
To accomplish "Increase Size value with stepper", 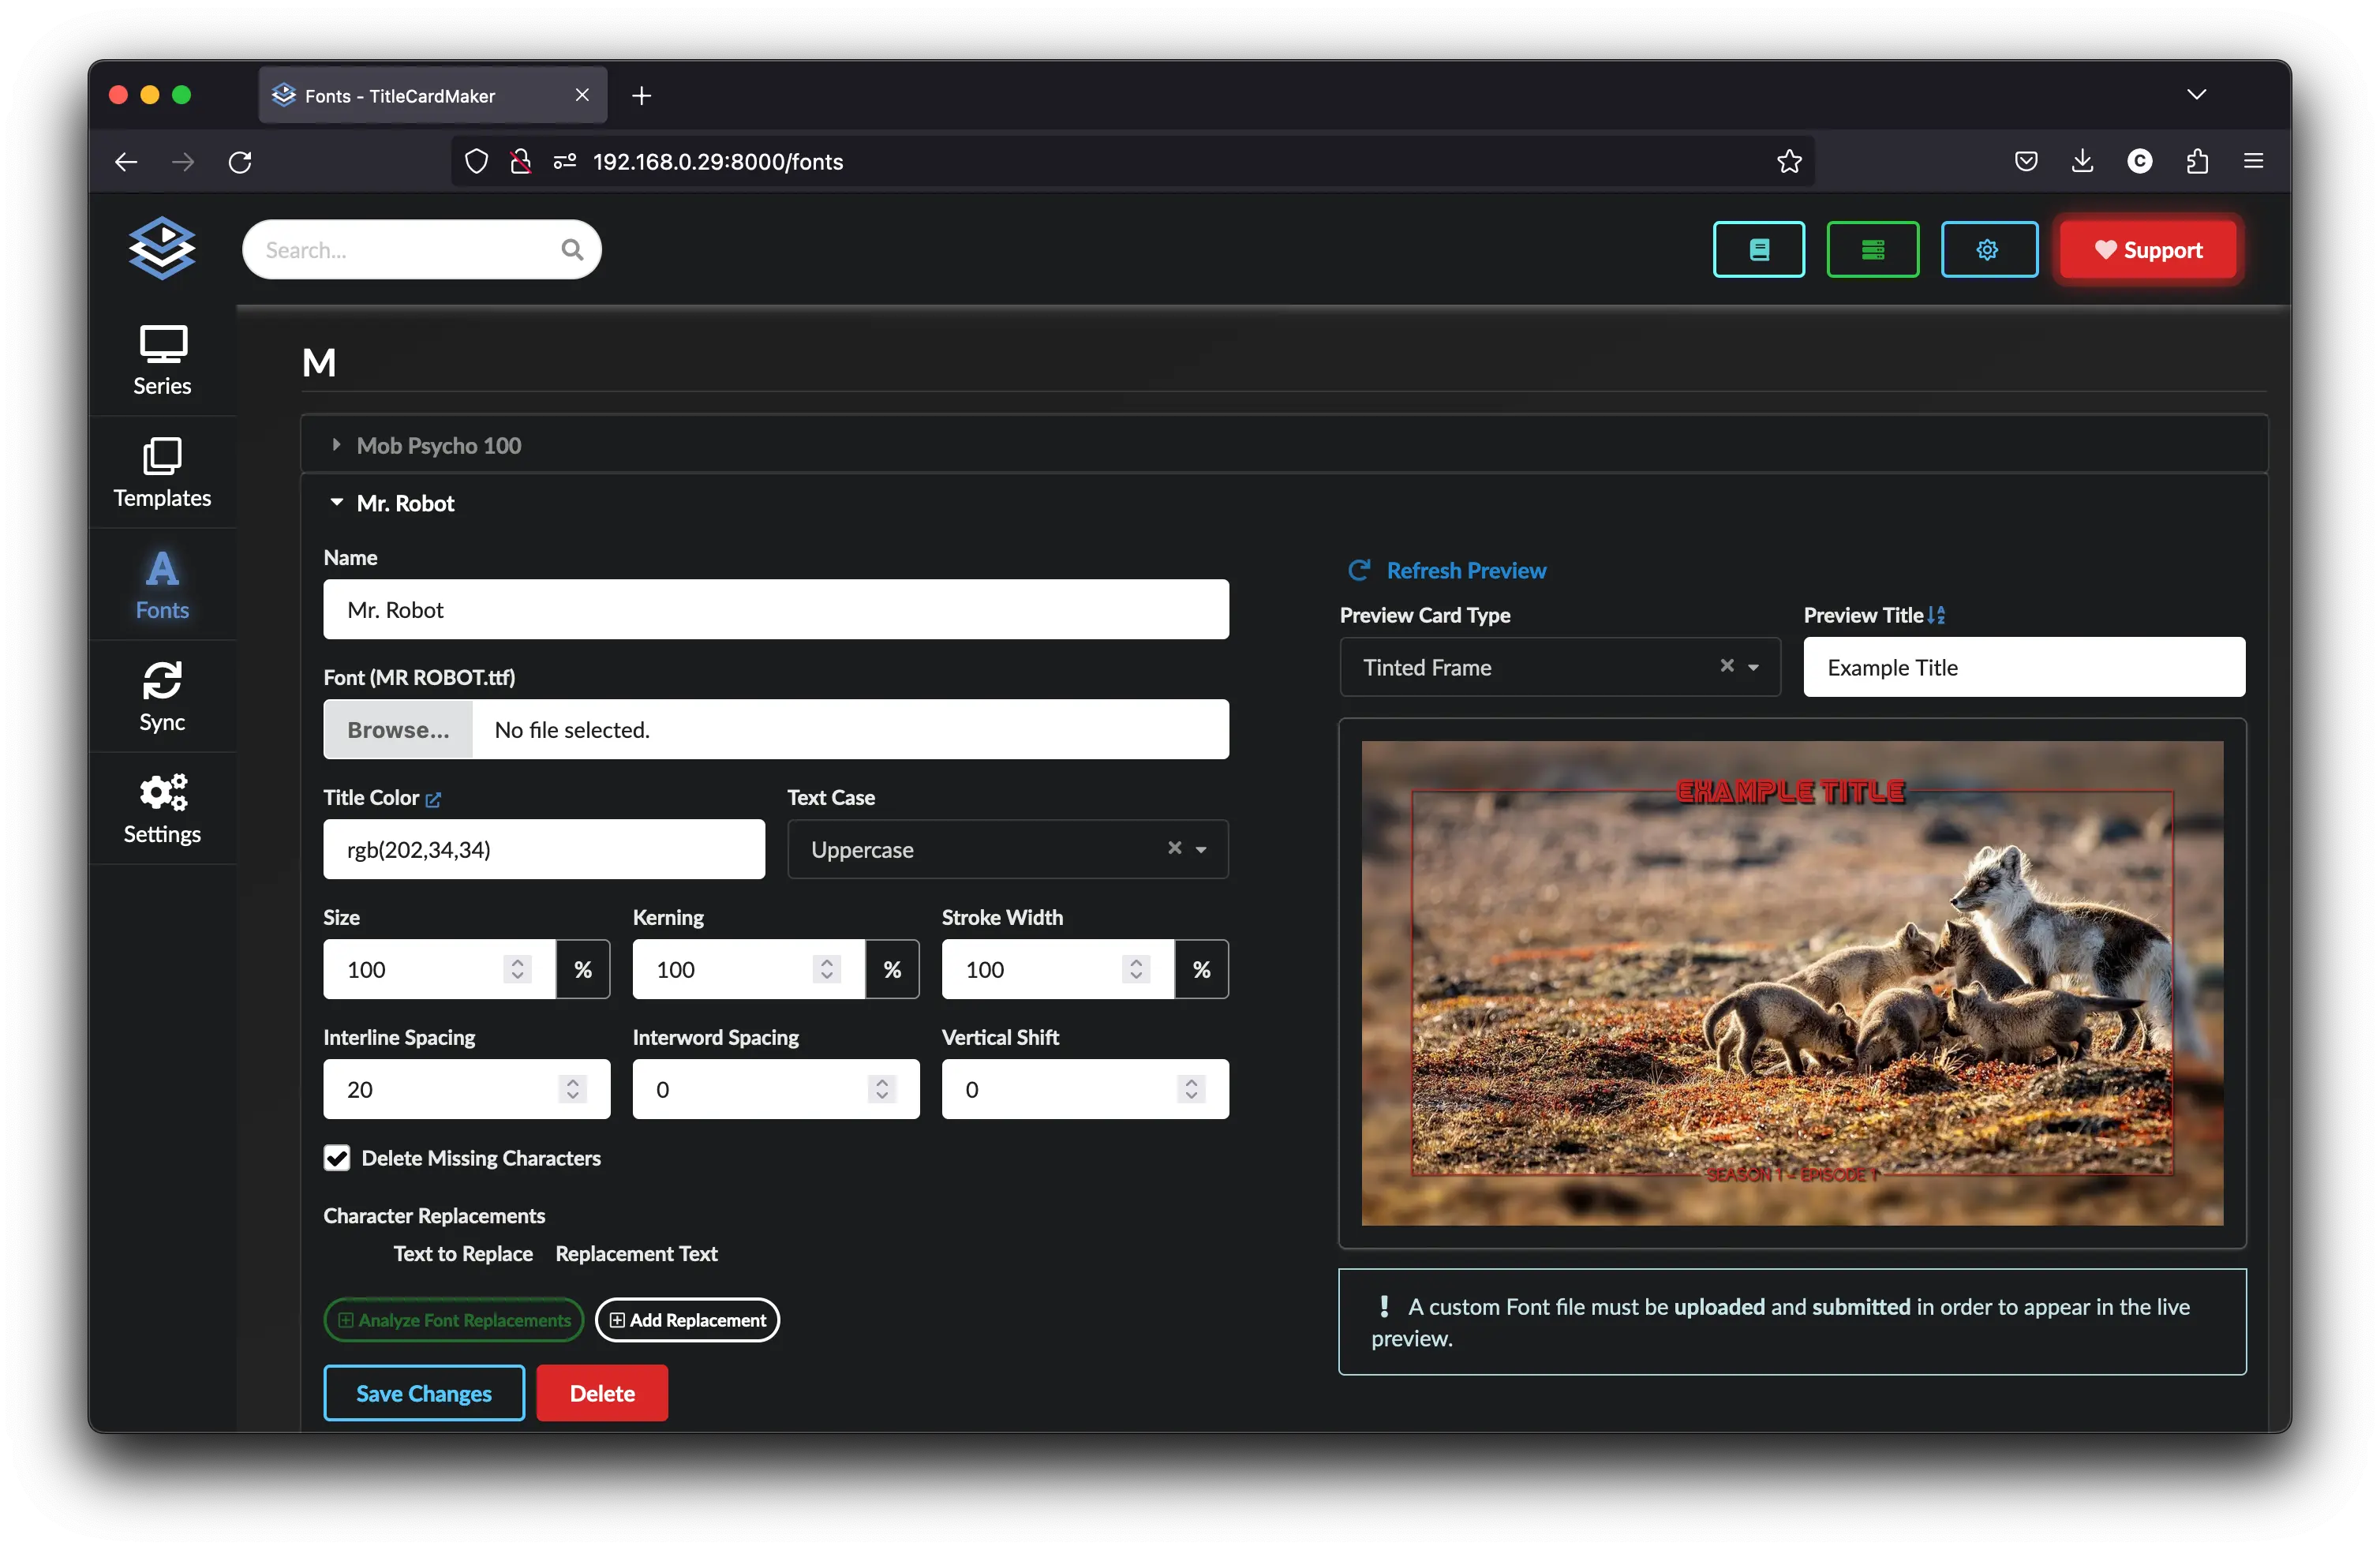I will coord(517,961).
